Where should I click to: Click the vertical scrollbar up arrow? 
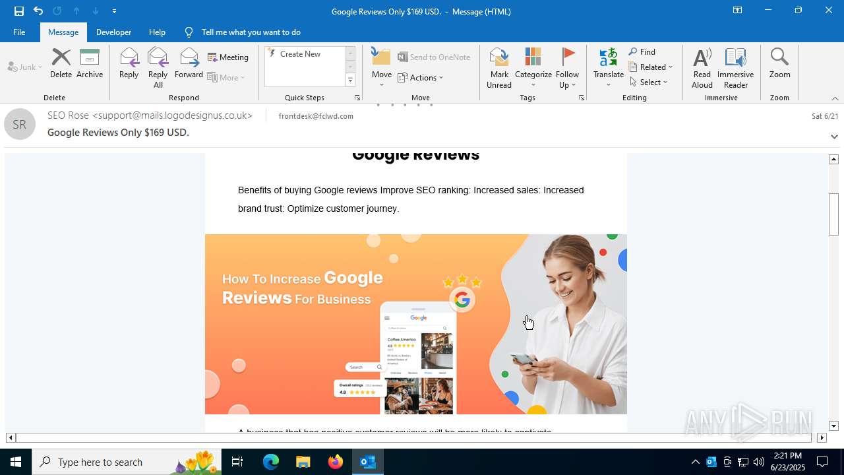click(833, 159)
